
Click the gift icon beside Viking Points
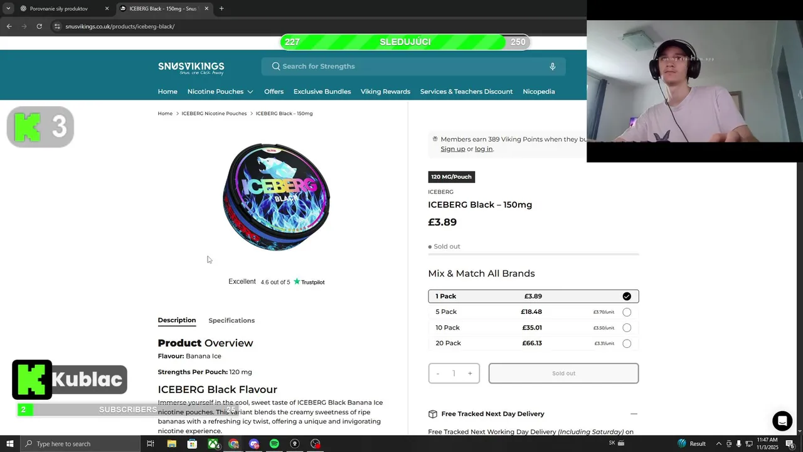[x=435, y=139]
